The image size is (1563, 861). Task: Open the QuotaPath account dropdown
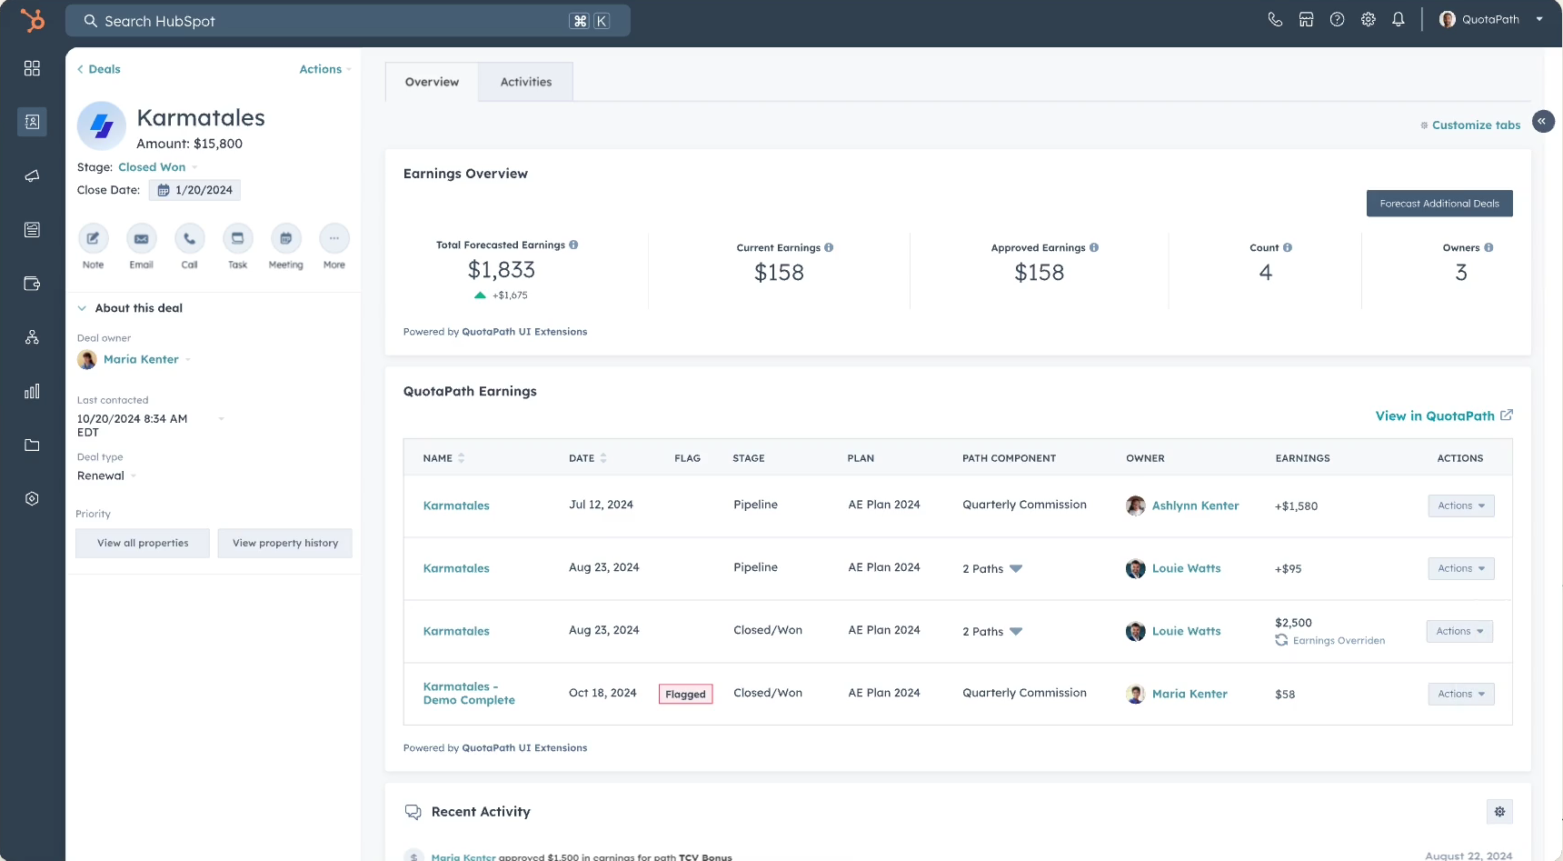click(x=1491, y=19)
